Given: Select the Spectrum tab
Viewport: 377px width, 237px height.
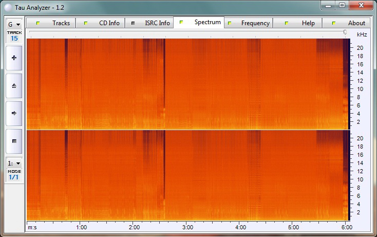Looking at the screenshot, I should 199,23.
